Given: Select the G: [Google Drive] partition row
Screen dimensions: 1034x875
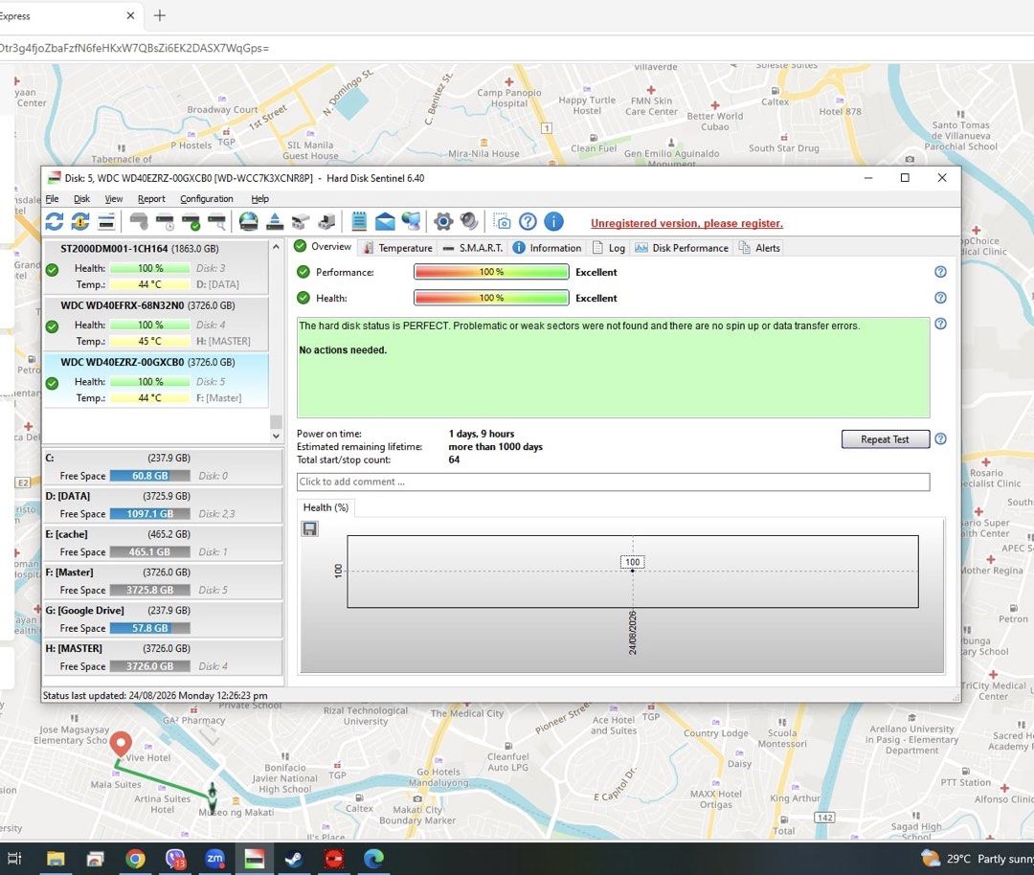Looking at the screenshot, I should pyautogui.click(x=162, y=619).
